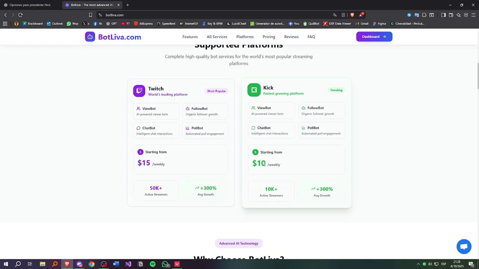The image size is (479, 269).
Task: Open the Windows Start menu
Action: [x=6, y=264]
